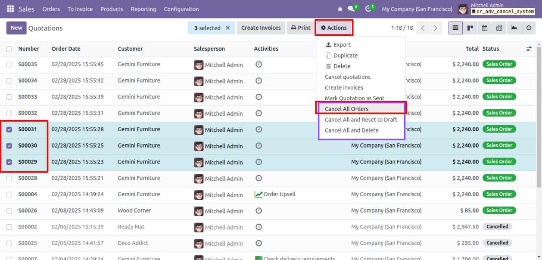Choose Cancel All Orders from menu
The width and height of the screenshot is (542, 260).
(347, 109)
